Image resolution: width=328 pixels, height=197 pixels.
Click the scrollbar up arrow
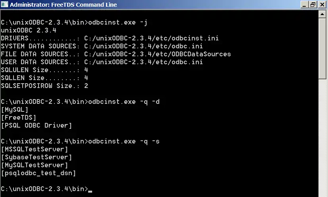[x=323, y=13]
